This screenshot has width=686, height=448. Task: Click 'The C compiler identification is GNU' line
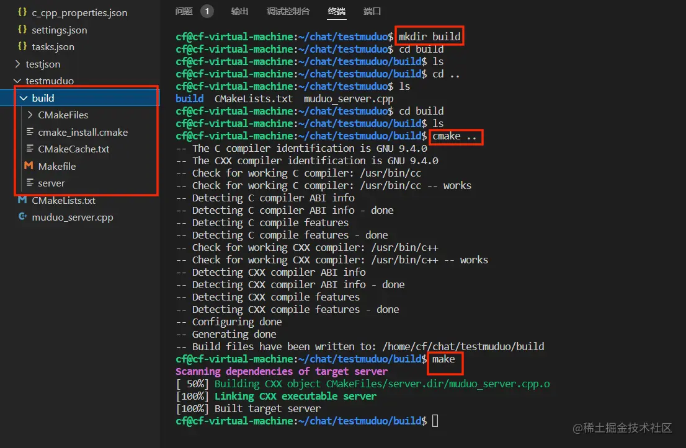tap(301, 149)
